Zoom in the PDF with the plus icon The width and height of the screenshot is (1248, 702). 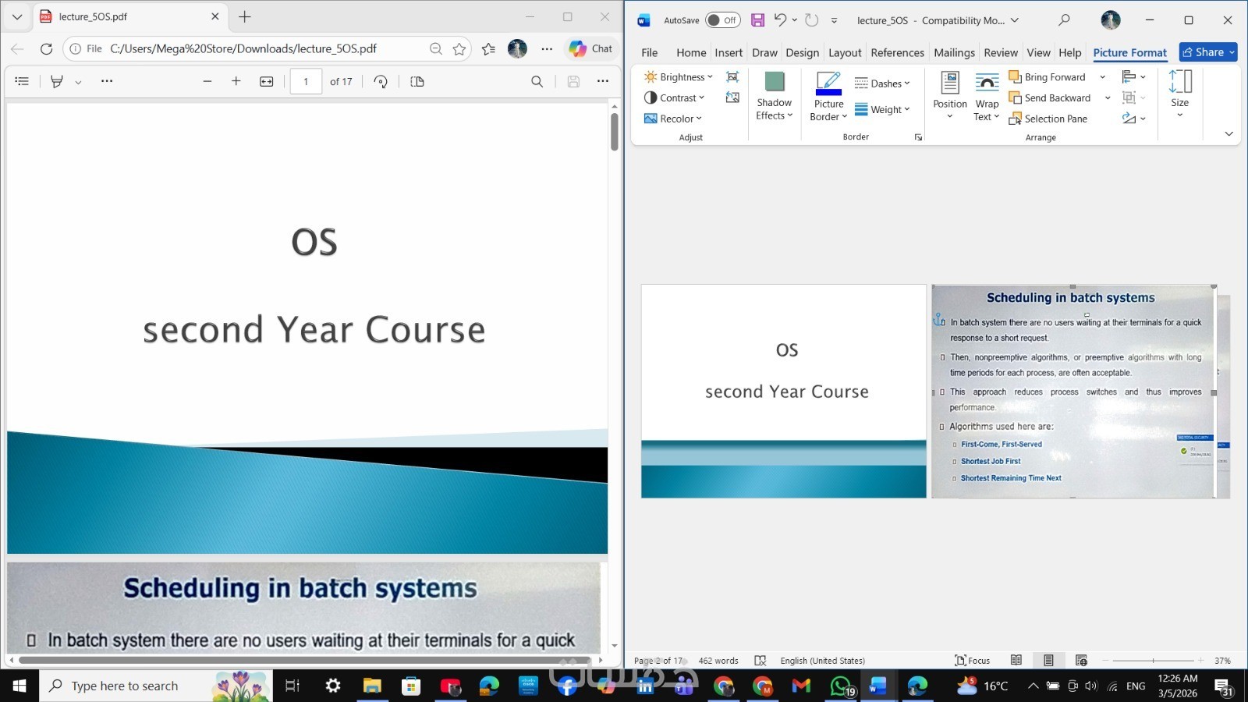point(236,81)
